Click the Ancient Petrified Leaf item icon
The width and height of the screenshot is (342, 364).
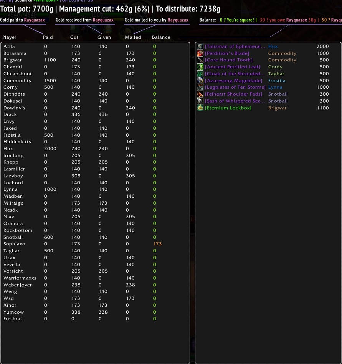tap(200, 67)
